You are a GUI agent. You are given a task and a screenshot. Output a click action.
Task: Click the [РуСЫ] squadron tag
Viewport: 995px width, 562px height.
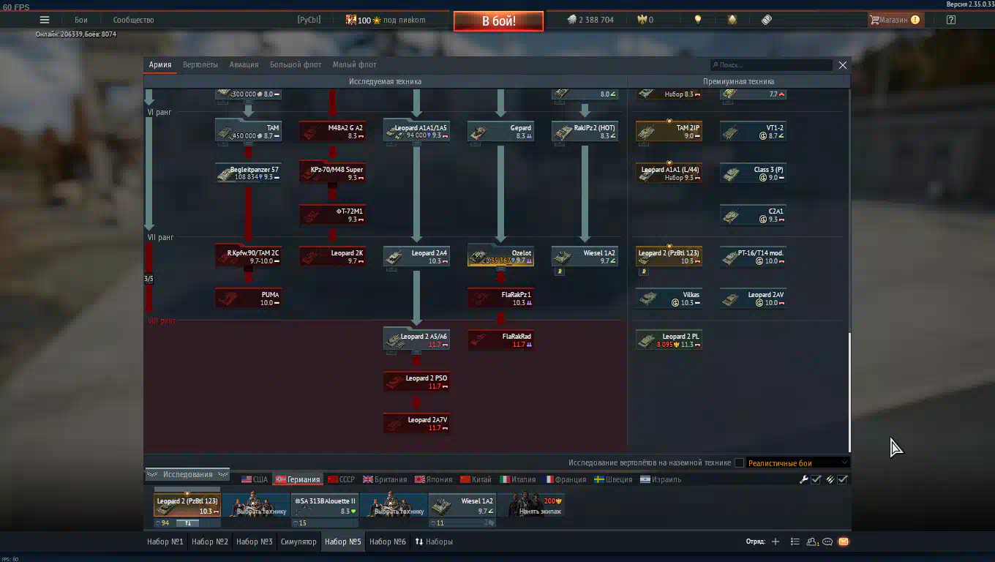click(309, 20)
